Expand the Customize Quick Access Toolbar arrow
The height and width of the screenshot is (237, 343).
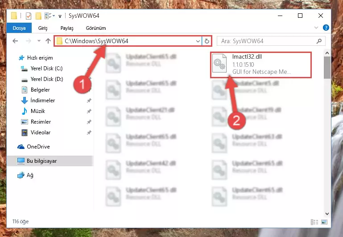pos(60,16)
